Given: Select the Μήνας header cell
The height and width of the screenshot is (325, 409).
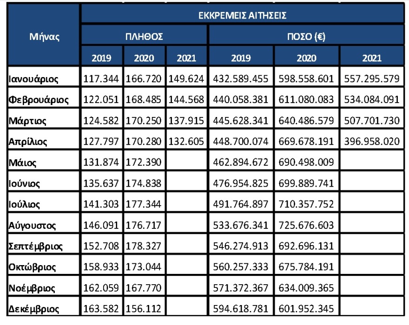Looking at the screenshot, I should point(44,37).
